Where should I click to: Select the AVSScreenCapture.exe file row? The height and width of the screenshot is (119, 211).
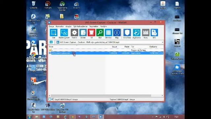[106, 53]
